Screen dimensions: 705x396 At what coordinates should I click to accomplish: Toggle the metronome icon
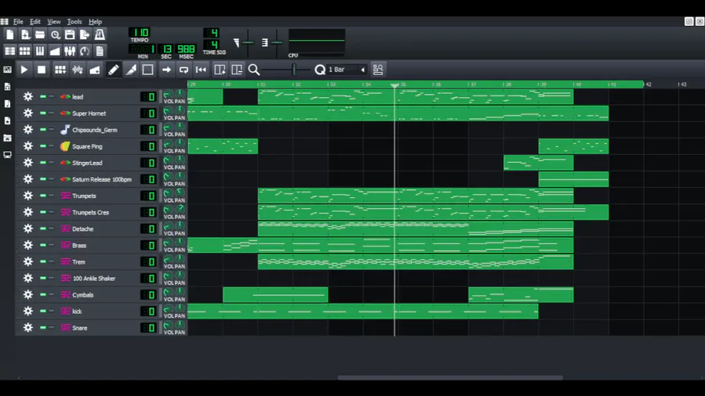[x=99, y=34]
